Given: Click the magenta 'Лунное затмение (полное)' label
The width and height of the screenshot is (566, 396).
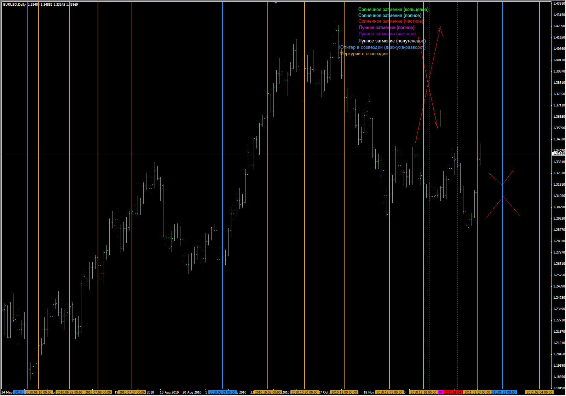Looking at the screenshot, I should (386, 28).
